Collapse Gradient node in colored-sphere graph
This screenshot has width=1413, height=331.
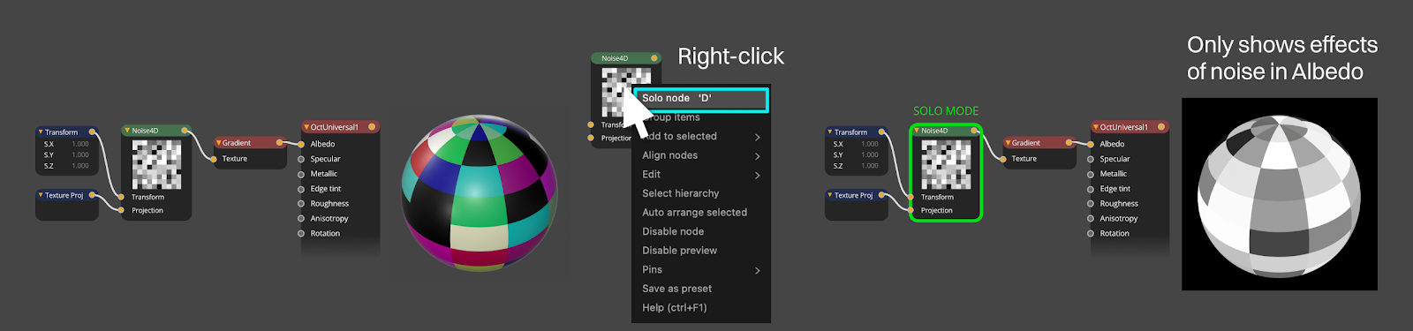click(x=218, y=143)
